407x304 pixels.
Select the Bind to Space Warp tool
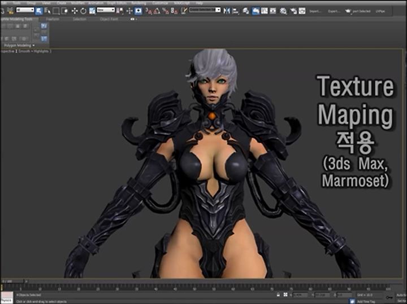click(10, 11)
